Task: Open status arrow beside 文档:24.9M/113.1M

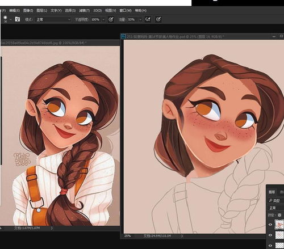Action: (182, 236)
